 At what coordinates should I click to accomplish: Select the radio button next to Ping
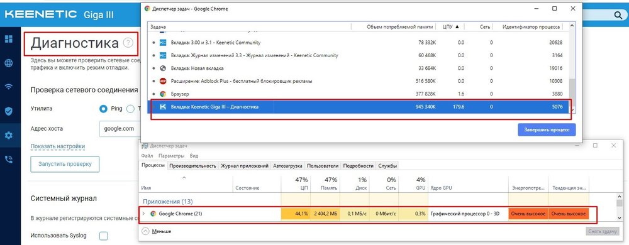pyautogui.click(x=130, y=109)
